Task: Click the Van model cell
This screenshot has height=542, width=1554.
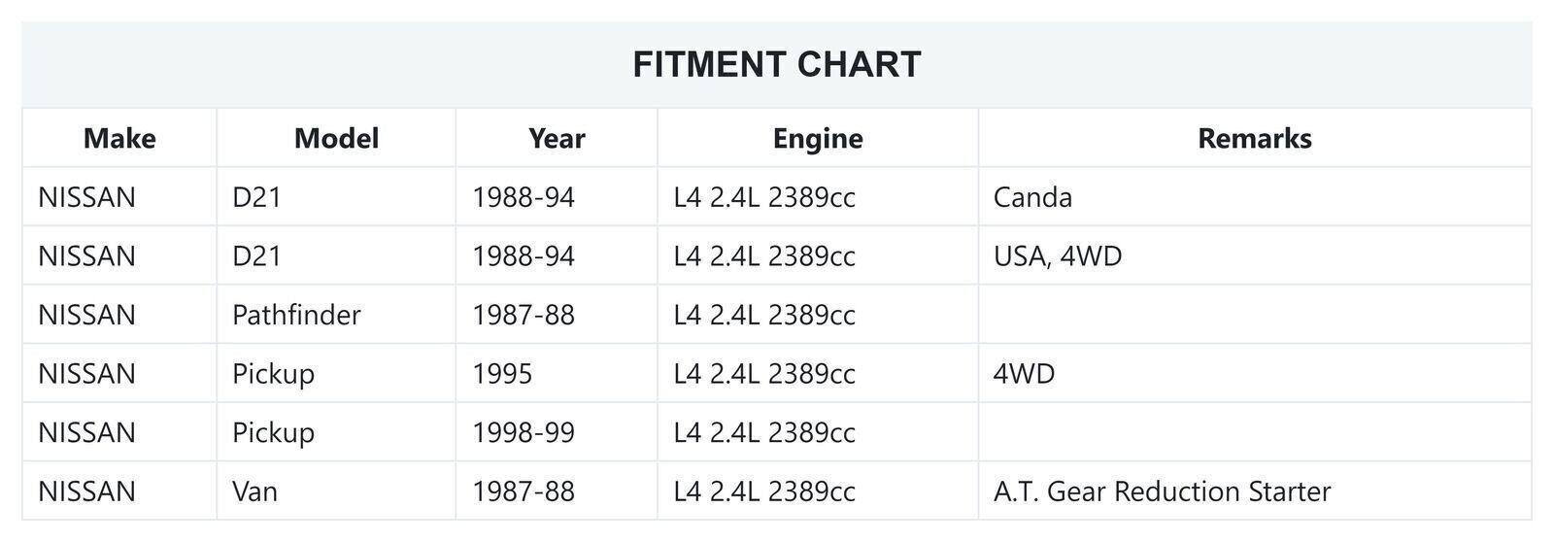Action: 254,491
